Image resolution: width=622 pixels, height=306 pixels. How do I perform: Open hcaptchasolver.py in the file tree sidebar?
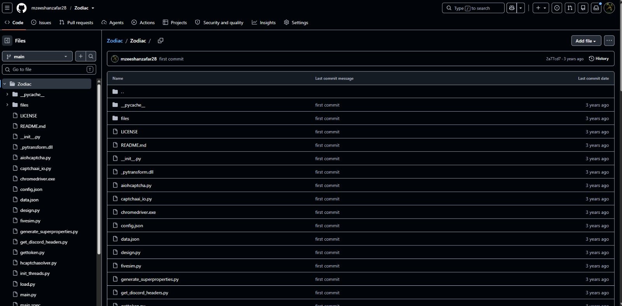38,263
